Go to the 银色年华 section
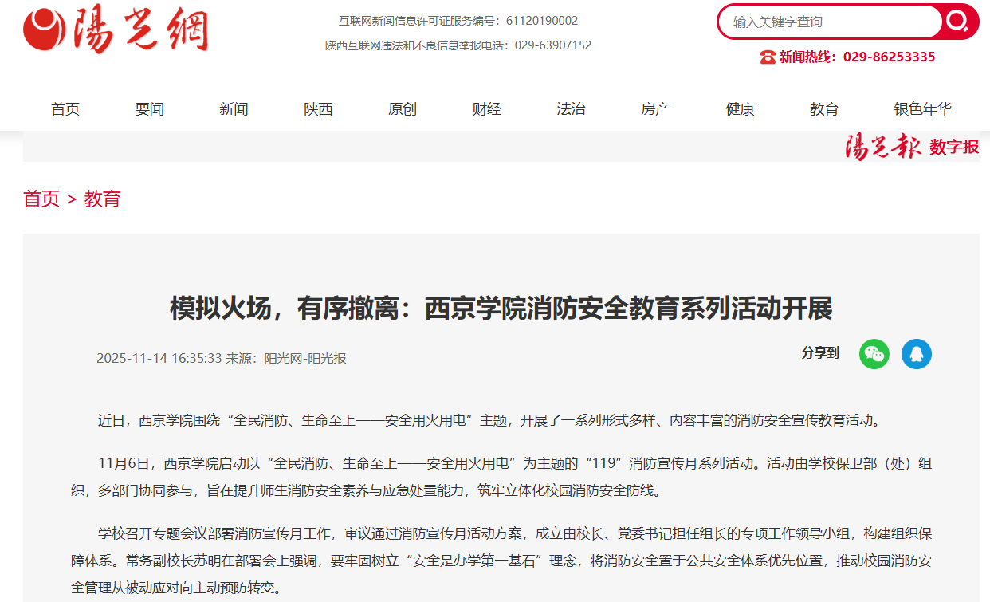Viewport: 990px width, 602px height. 922,109
